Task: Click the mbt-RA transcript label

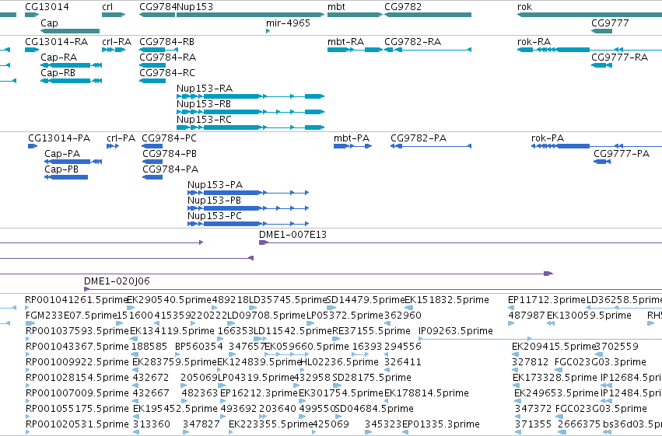Action: pos(345,42)
